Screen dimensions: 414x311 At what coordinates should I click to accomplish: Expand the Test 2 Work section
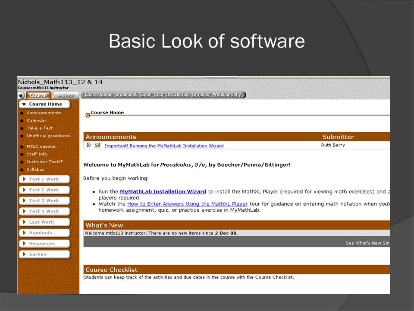coord(44,190)
